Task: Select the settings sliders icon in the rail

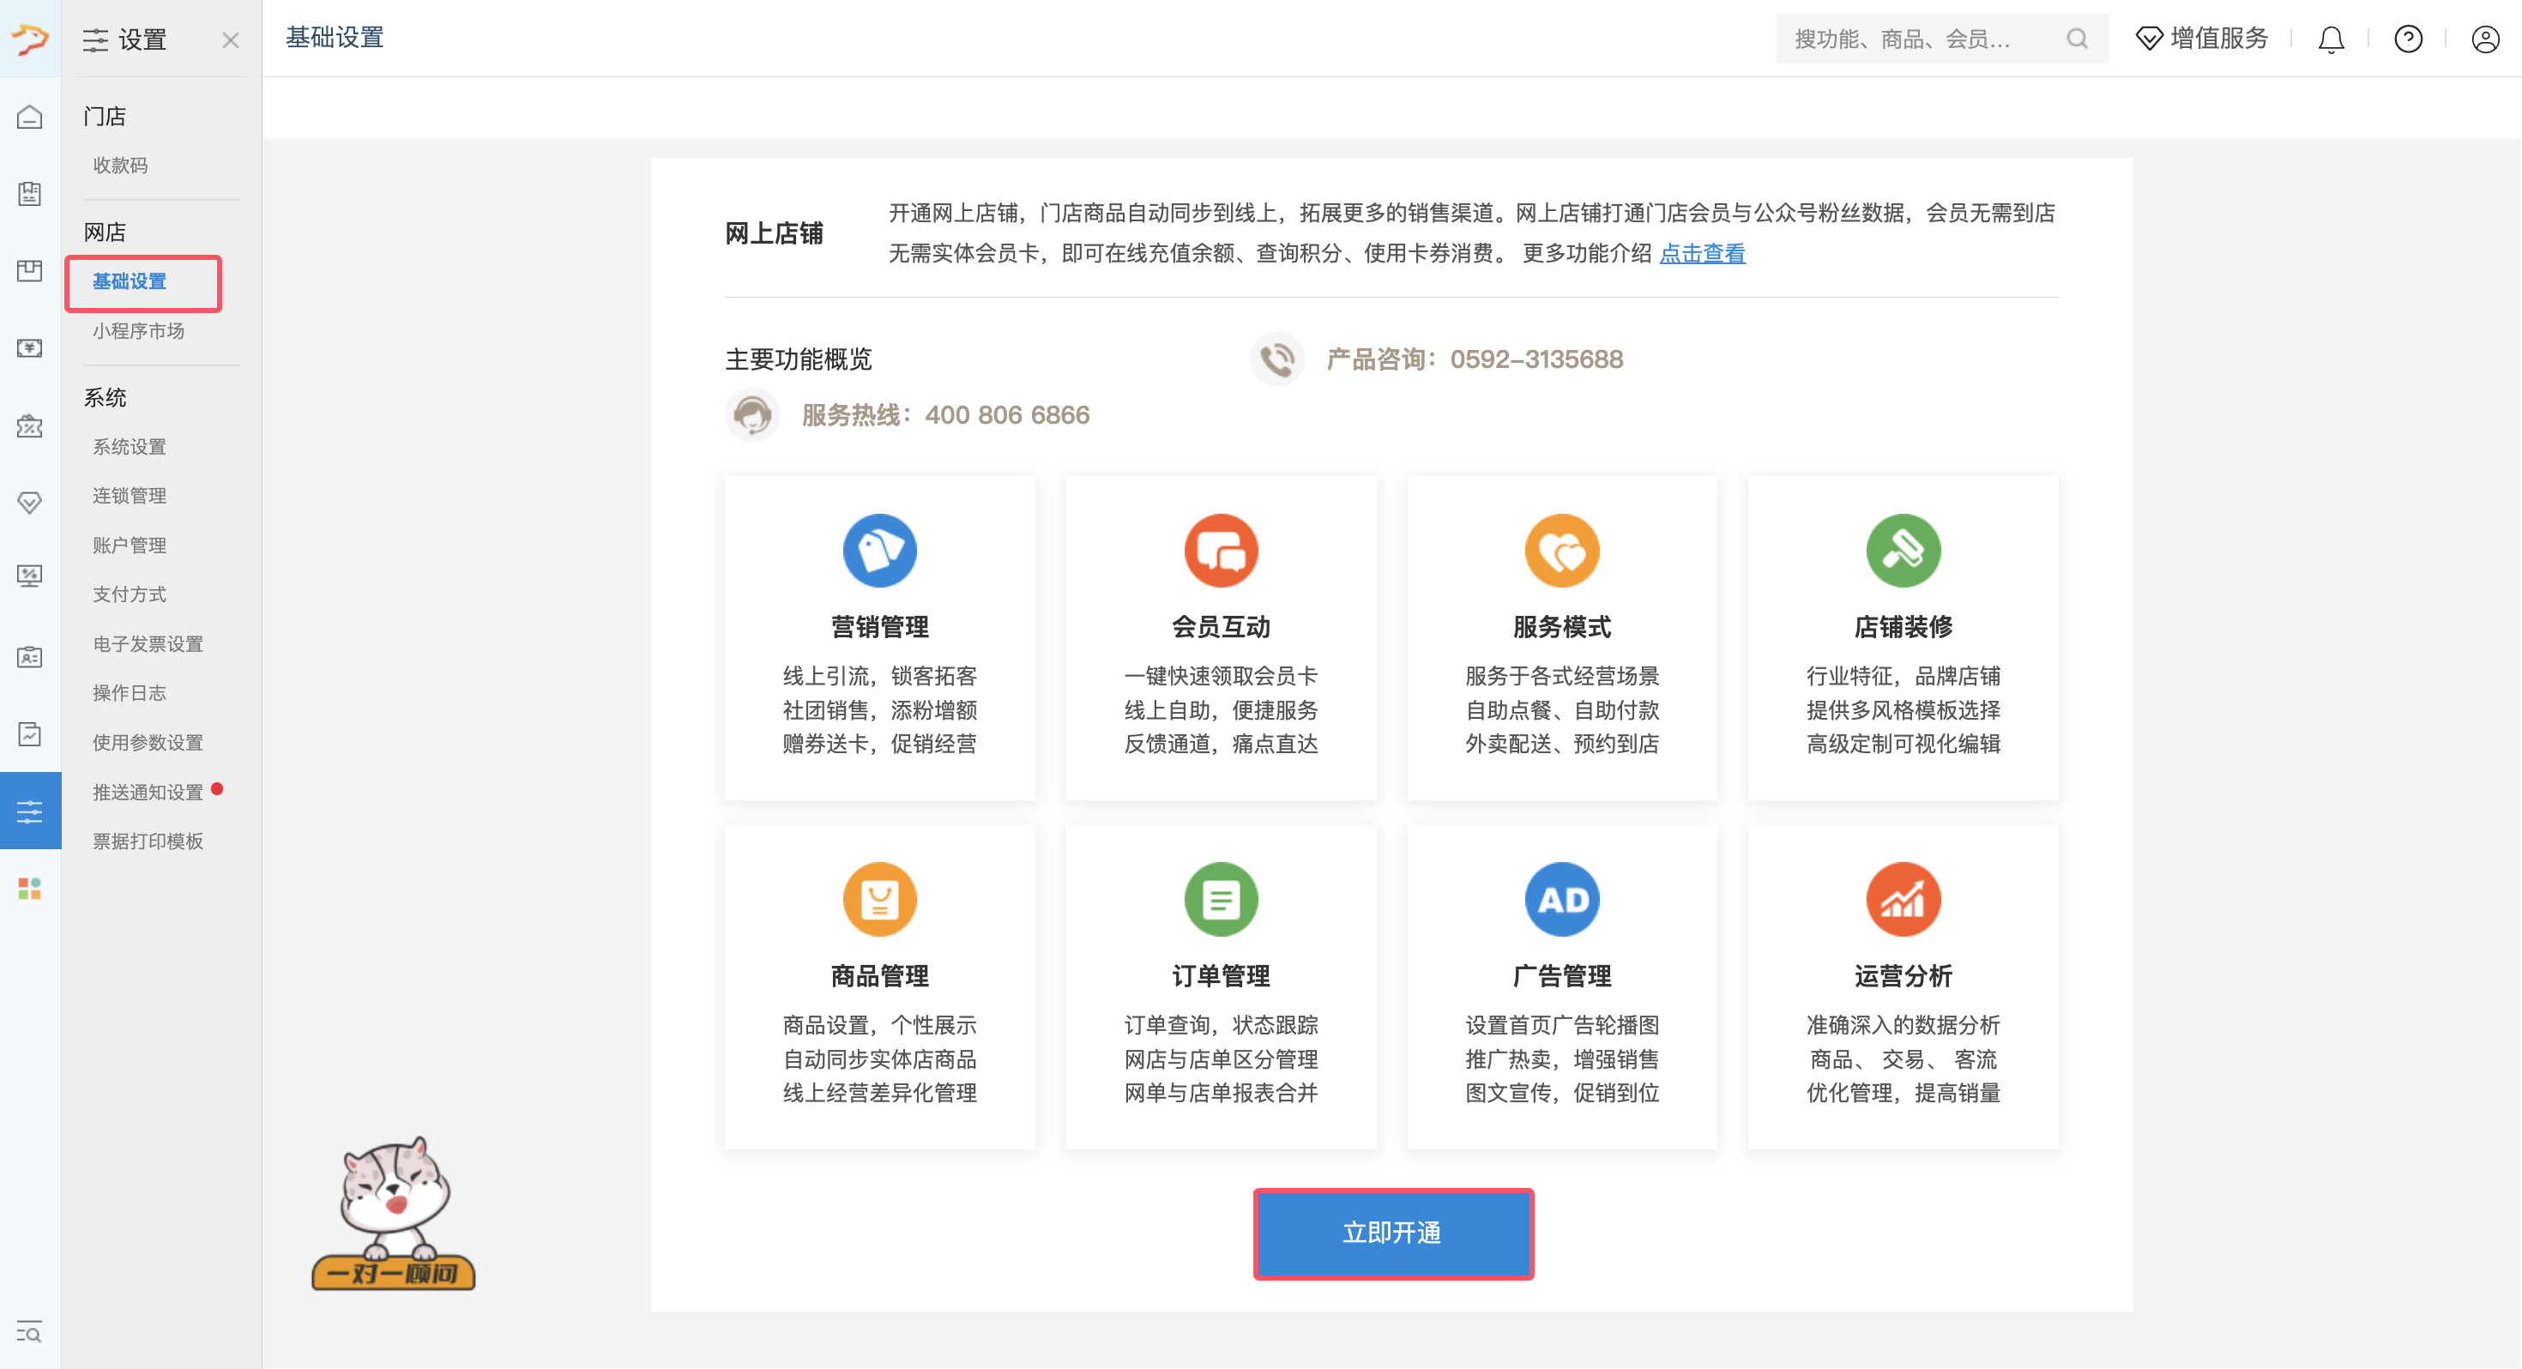Action: [x=29, y=811]
